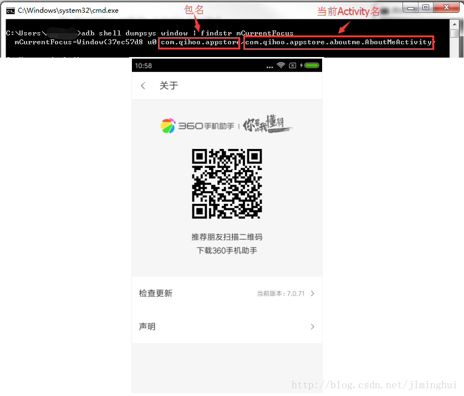The width and height of the screenshot is (464, 396).
Task: Open the 检查更新 row
Action: 227,294
